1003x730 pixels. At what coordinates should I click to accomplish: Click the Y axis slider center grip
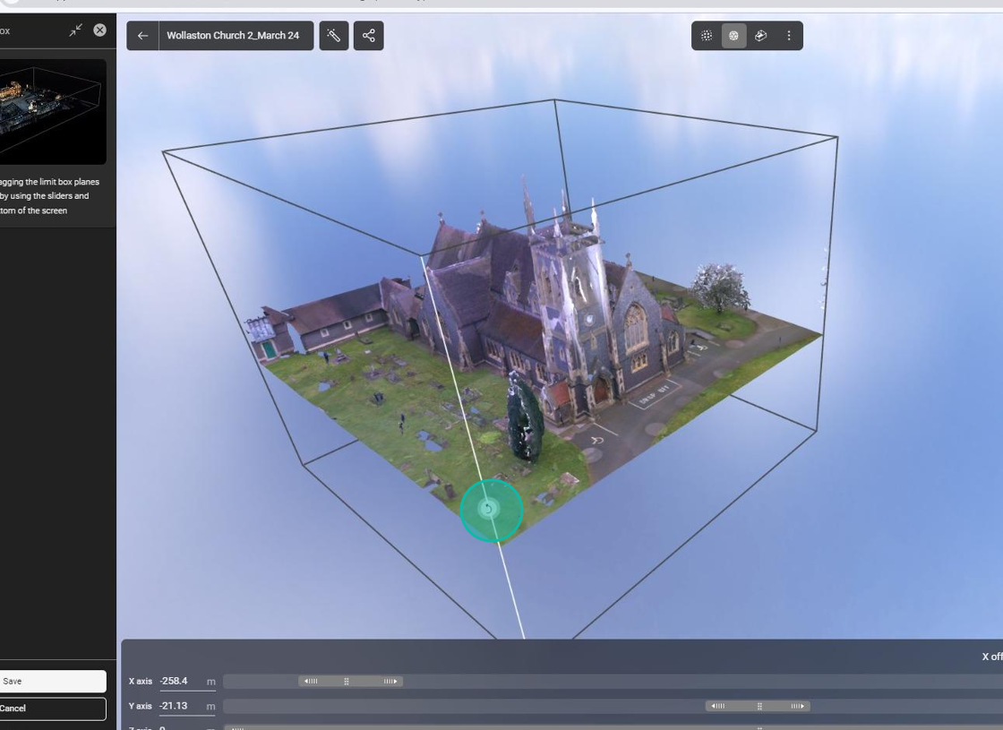(759, 707)
